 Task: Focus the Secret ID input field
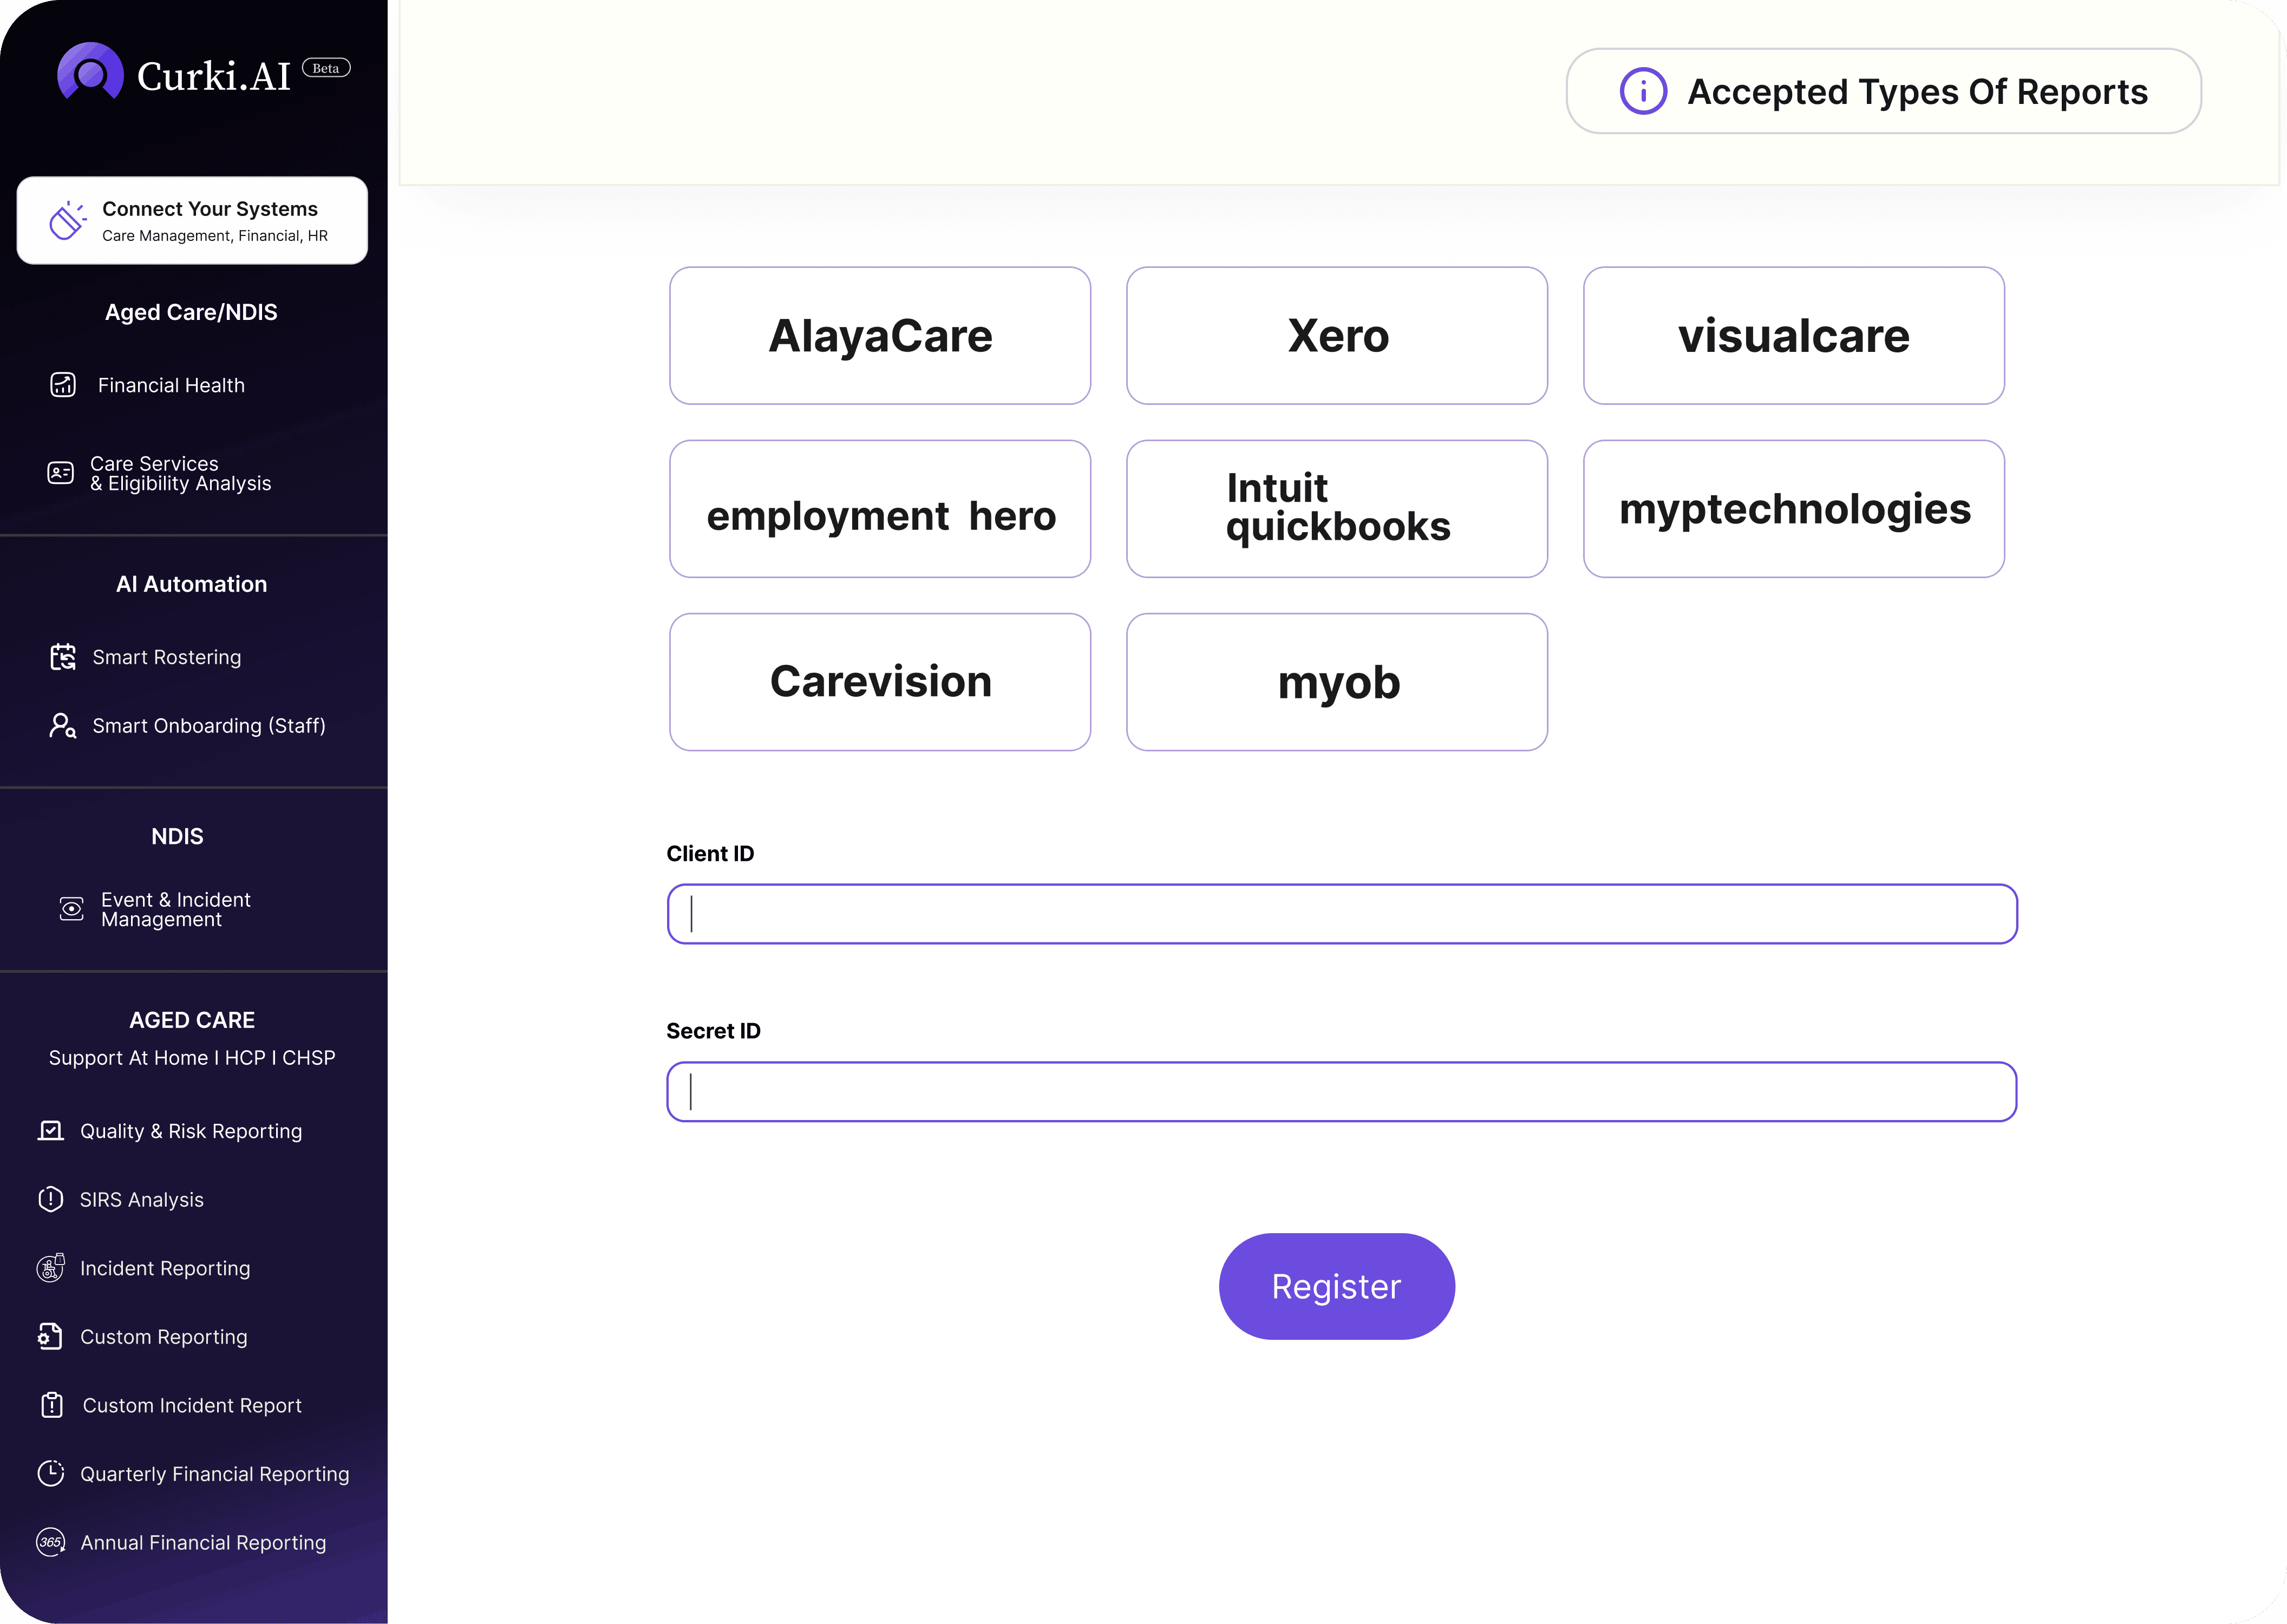point(1341,1091)
